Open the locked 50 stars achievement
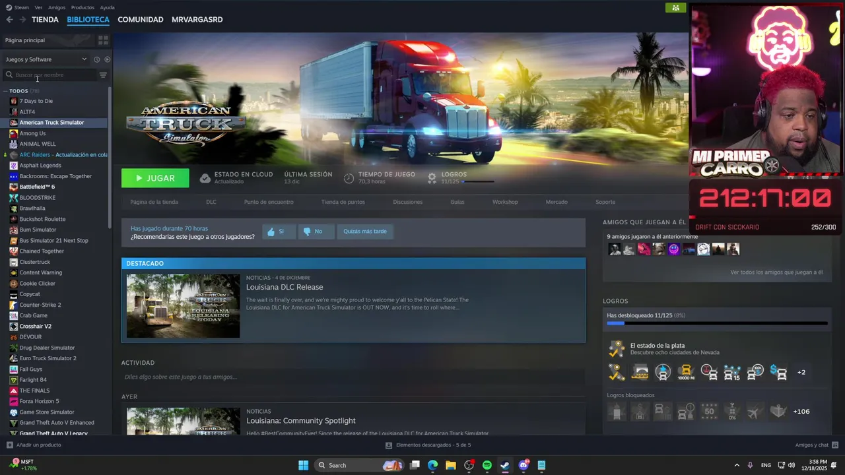 tap(709, 412)
